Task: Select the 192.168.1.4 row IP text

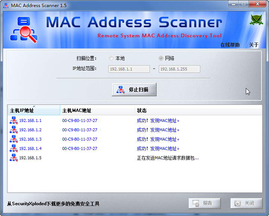Action: 30,148
